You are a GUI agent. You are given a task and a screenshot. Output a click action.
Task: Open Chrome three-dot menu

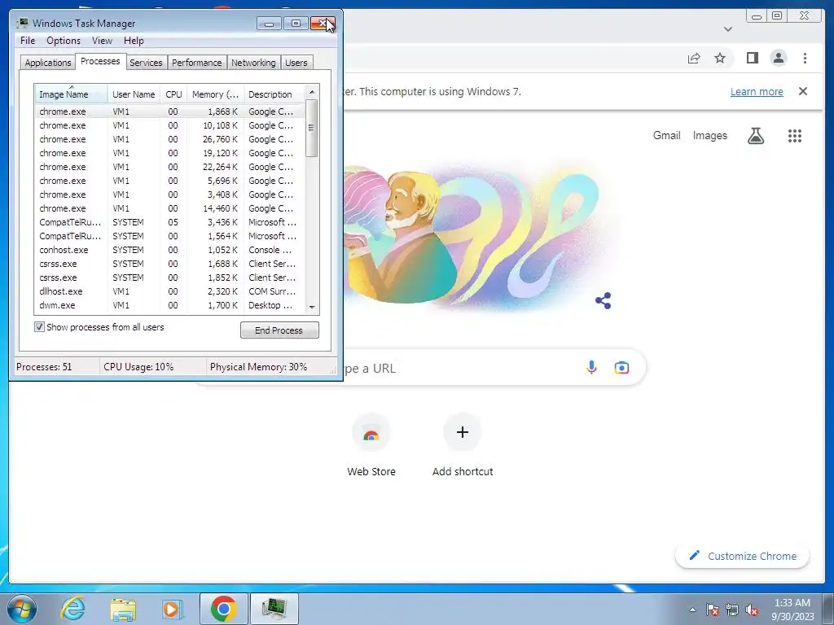[x=805, y=58]
